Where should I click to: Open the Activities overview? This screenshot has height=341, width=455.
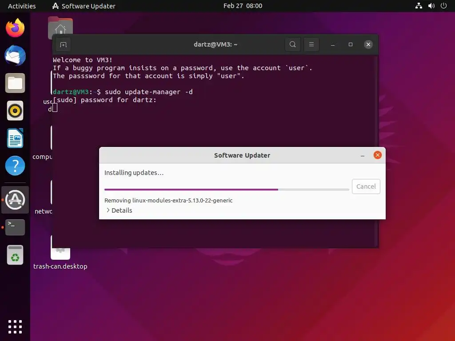tap(22, 6)
